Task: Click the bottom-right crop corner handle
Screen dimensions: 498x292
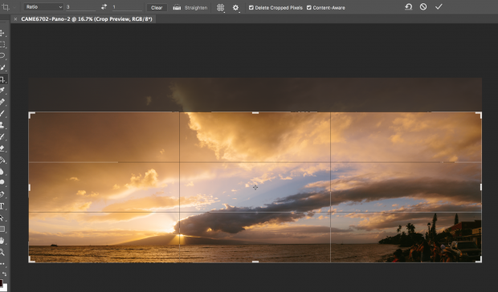Action: coord(479,259)
